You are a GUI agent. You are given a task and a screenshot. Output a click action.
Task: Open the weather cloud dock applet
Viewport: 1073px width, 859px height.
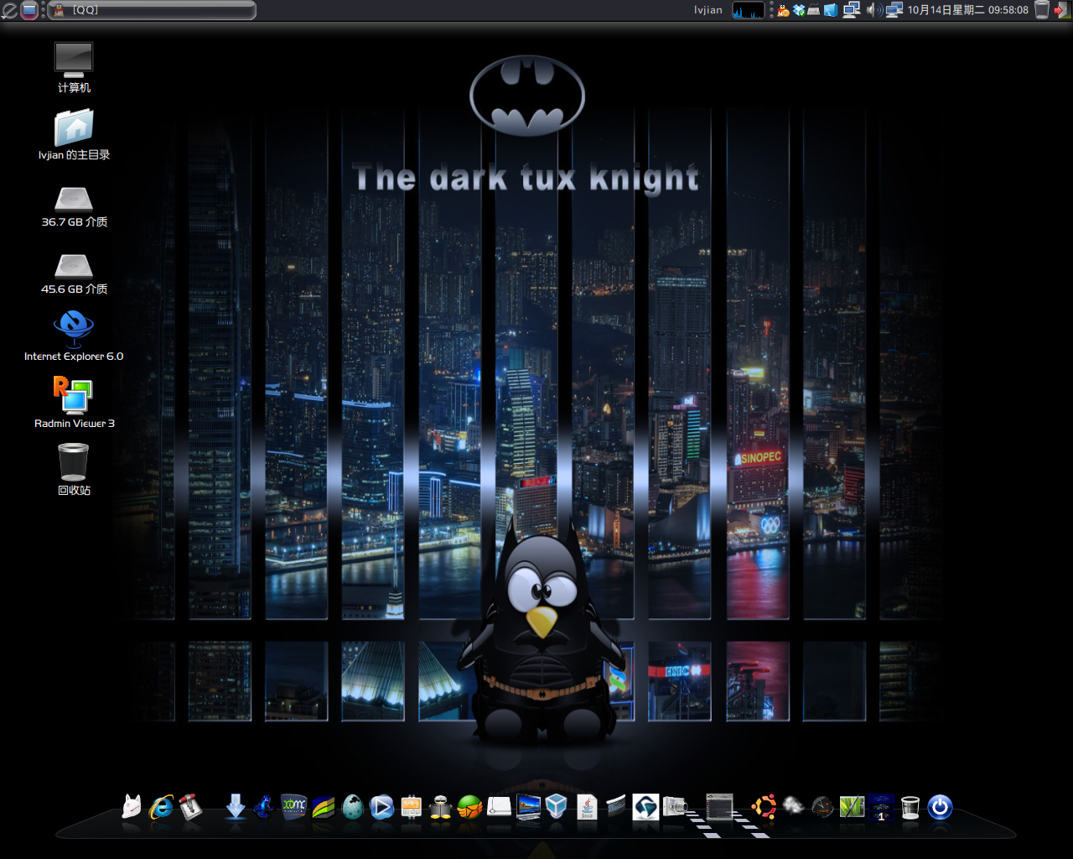[x=793, y=807]
